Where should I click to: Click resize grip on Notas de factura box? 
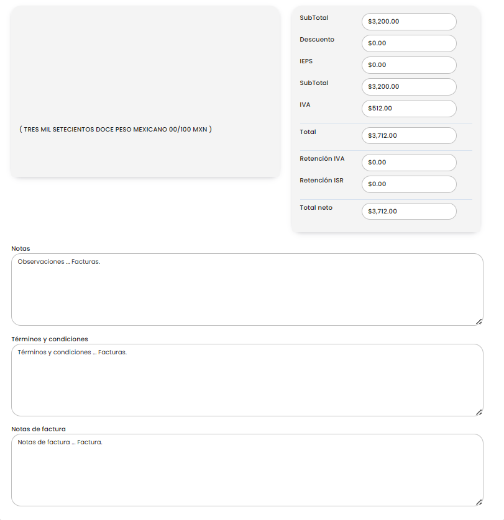click(479, 502)
